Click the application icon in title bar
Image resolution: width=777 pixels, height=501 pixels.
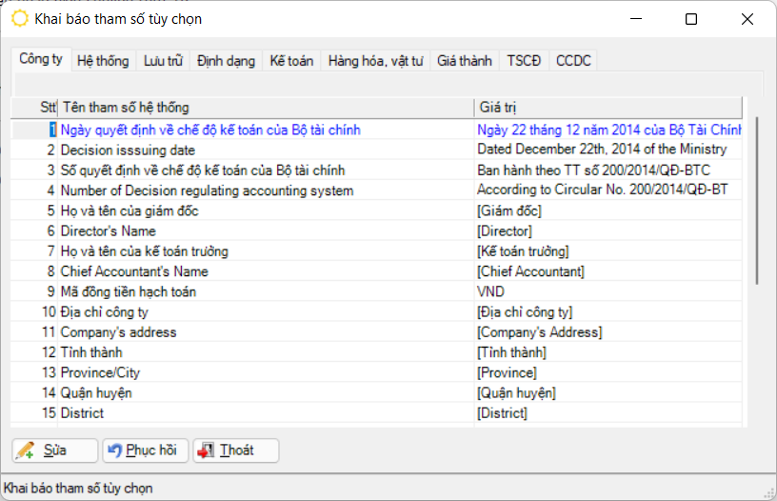tap(19, 19)
